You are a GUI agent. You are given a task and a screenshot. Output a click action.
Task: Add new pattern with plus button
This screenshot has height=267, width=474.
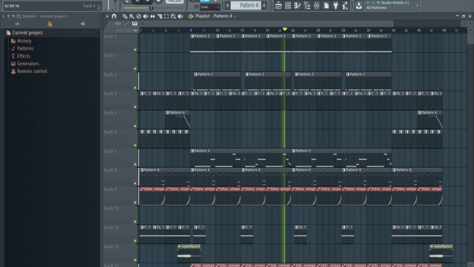tap(264, 5)
